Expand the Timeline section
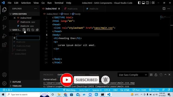 pyautogui.click(x=11, y=86)
